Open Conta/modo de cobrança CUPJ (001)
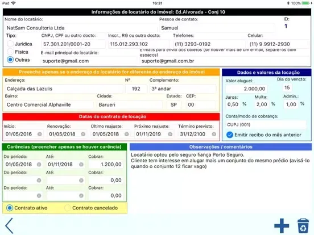The width and height of the screenshot is (314, 235). tap(266, 125)
